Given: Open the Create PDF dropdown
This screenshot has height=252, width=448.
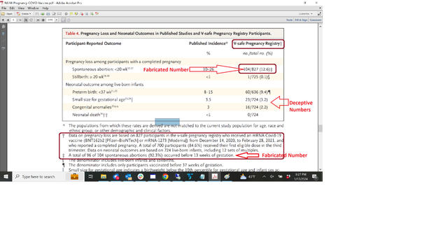Looking at the screenshot, I should point(24,14).
